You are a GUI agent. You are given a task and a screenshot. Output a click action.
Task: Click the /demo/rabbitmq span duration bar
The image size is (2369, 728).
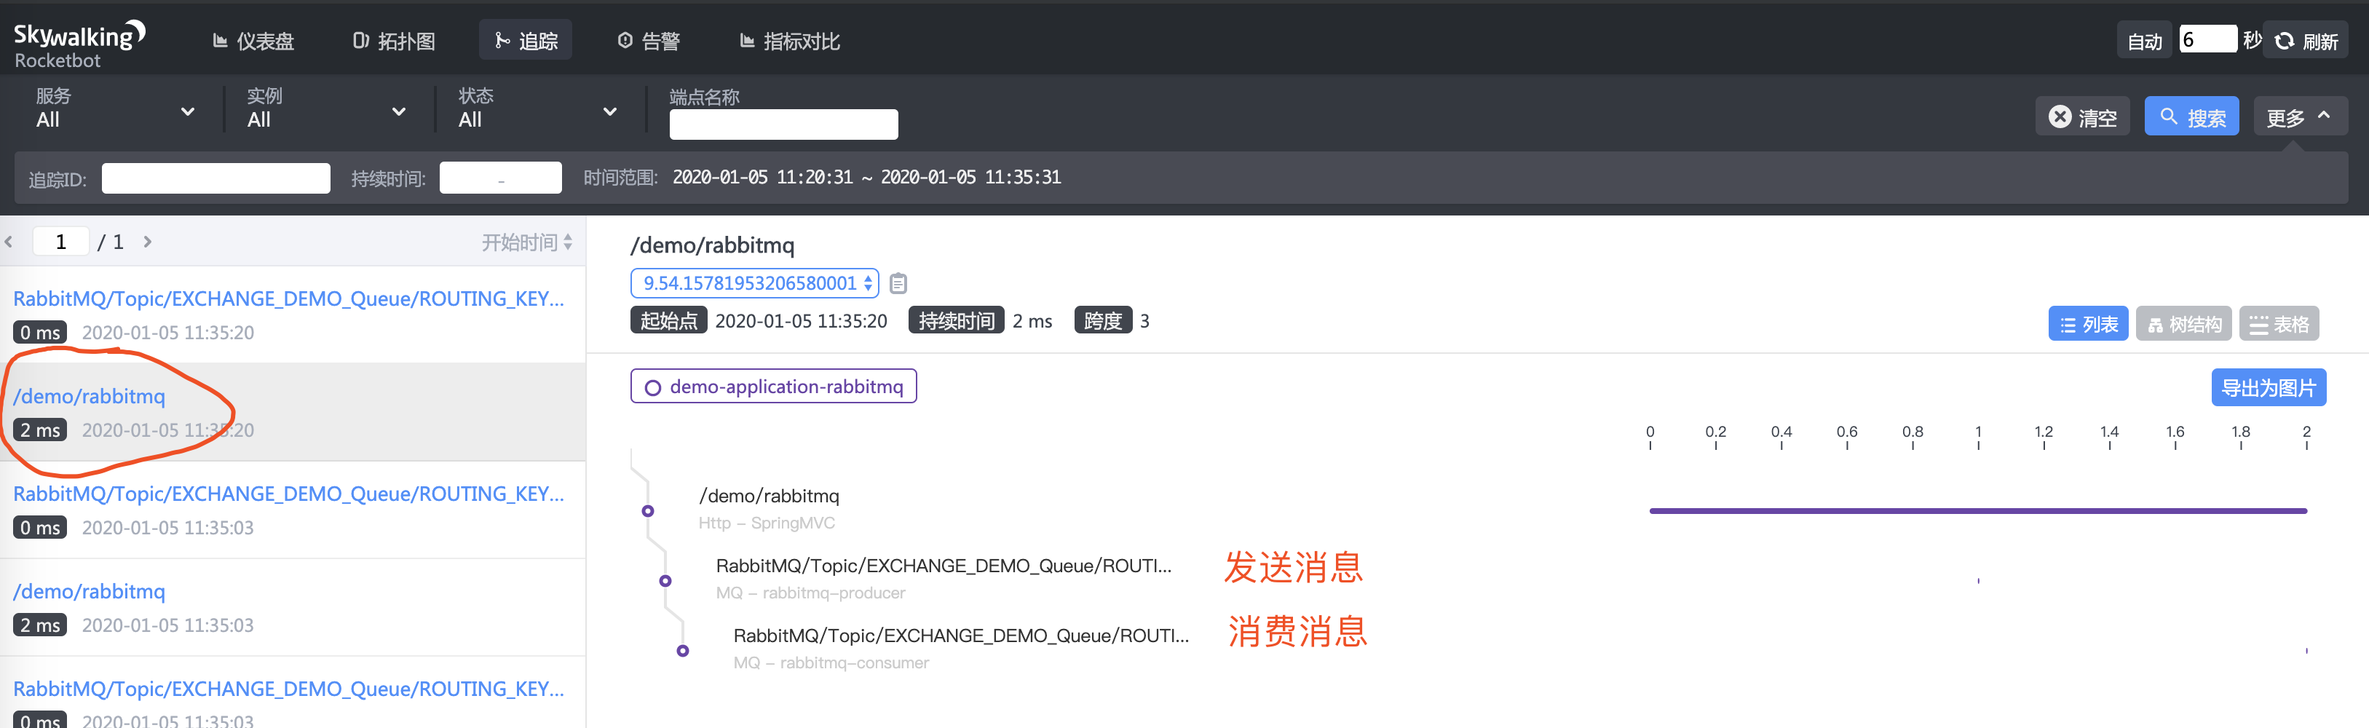(x=1978, y=511)
